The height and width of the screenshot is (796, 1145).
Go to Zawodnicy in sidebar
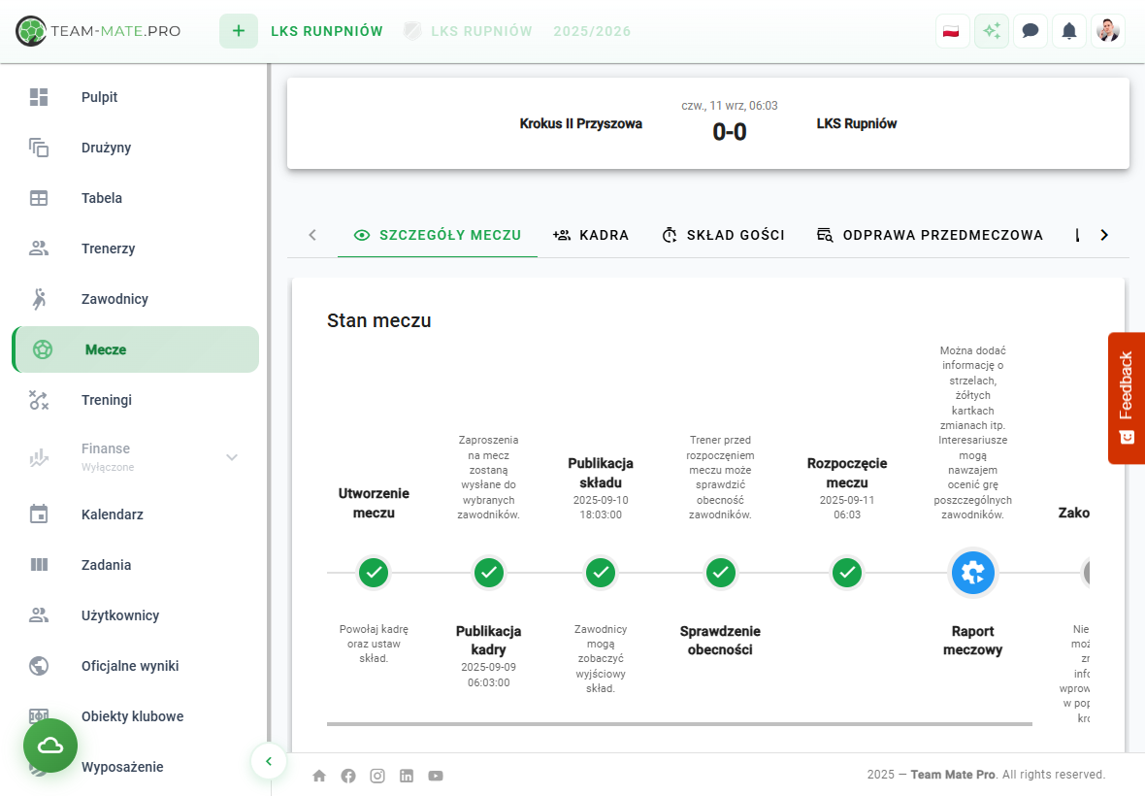click(x=114, y=299)
